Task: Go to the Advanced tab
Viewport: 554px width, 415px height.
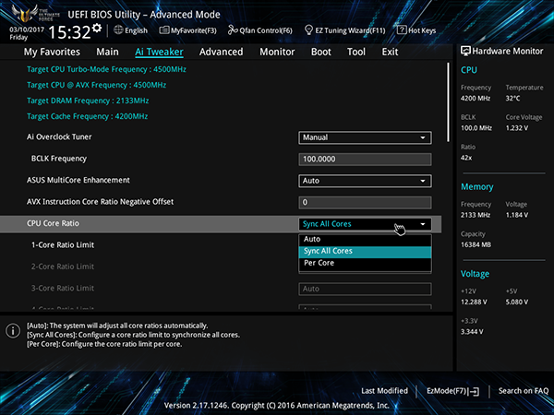Action: point(222,52)
